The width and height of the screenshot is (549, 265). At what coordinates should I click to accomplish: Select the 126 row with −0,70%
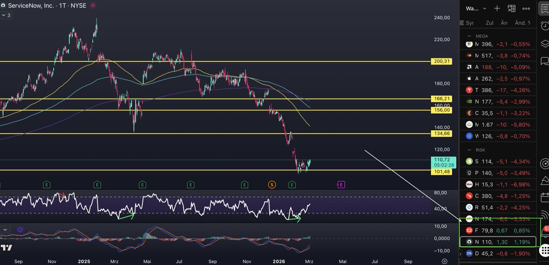tap(499, 136)
